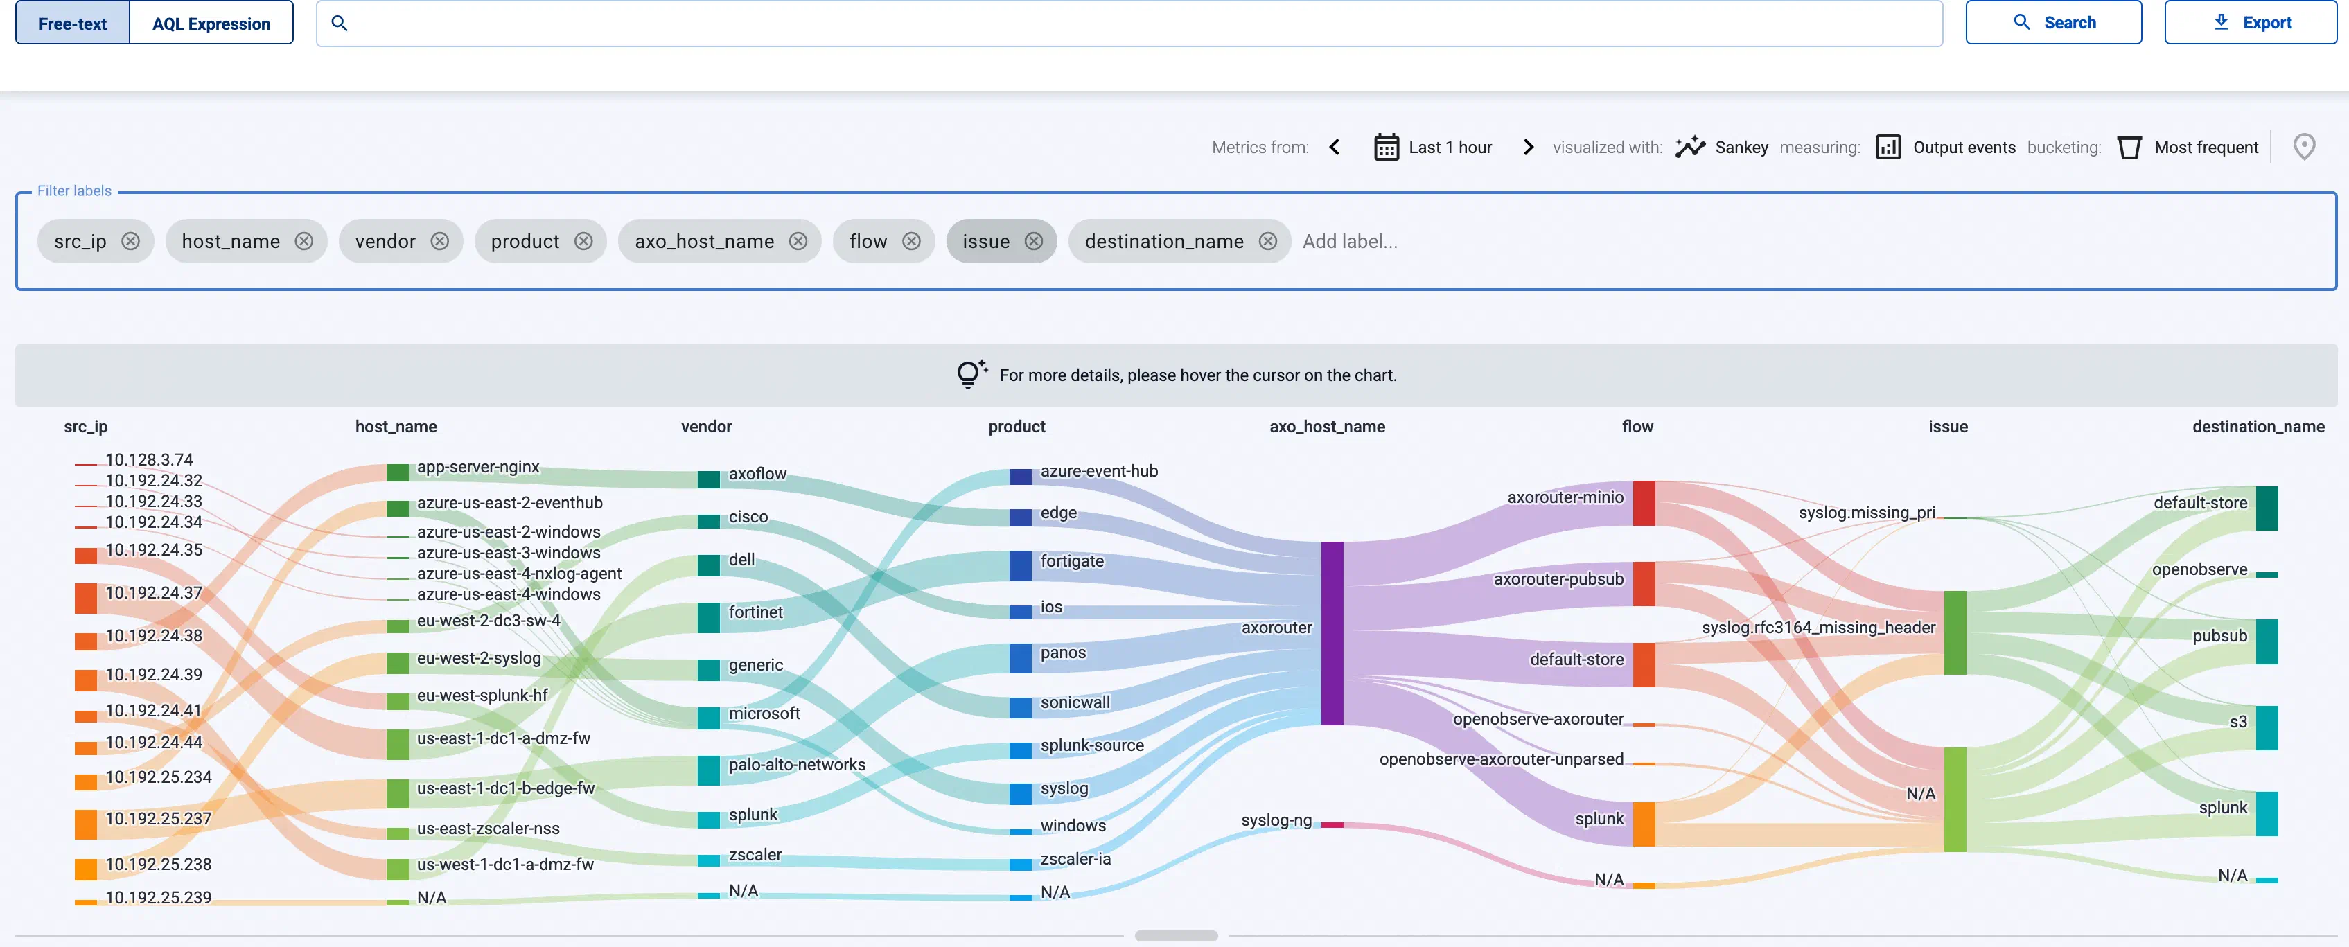Click the bucket Most frequent icon

(x=2129, y=147)
